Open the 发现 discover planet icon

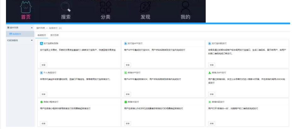146,6
